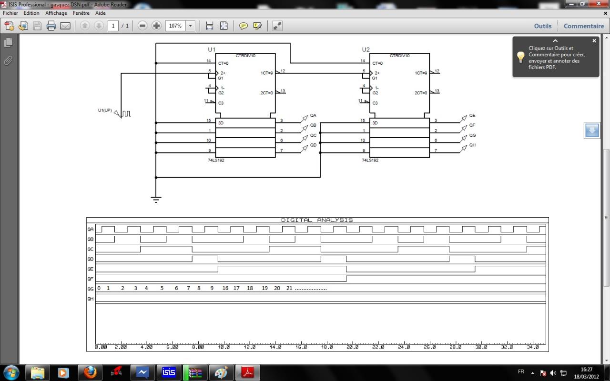The width and height of the screenshot is (610, 381).
Task: Click the blue download arrow button
Action: tap(592, 130)
